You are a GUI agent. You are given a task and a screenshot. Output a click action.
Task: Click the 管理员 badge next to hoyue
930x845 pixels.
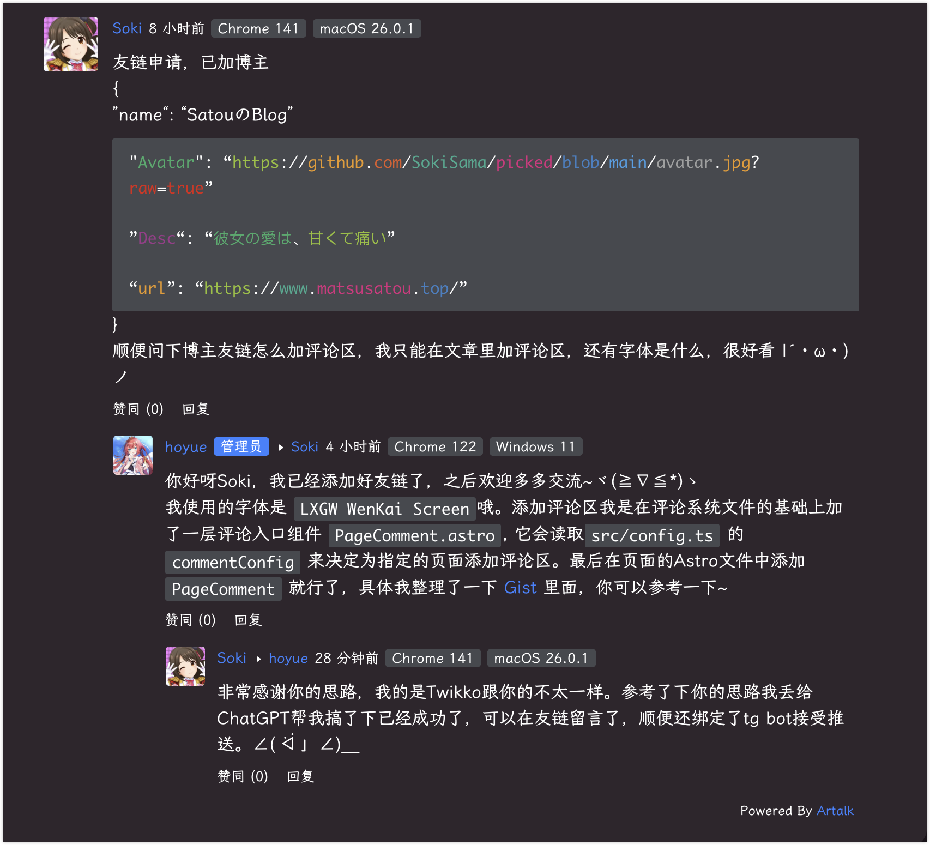241,446
